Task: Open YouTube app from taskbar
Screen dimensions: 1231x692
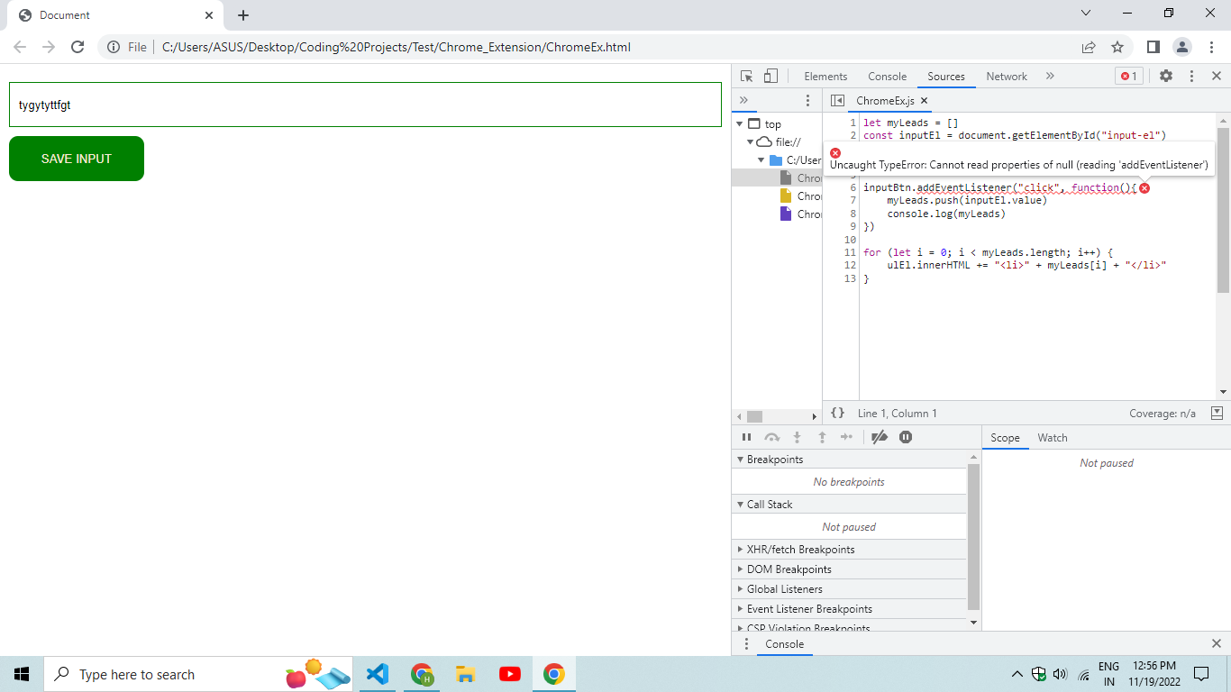Action: (509, 674)
